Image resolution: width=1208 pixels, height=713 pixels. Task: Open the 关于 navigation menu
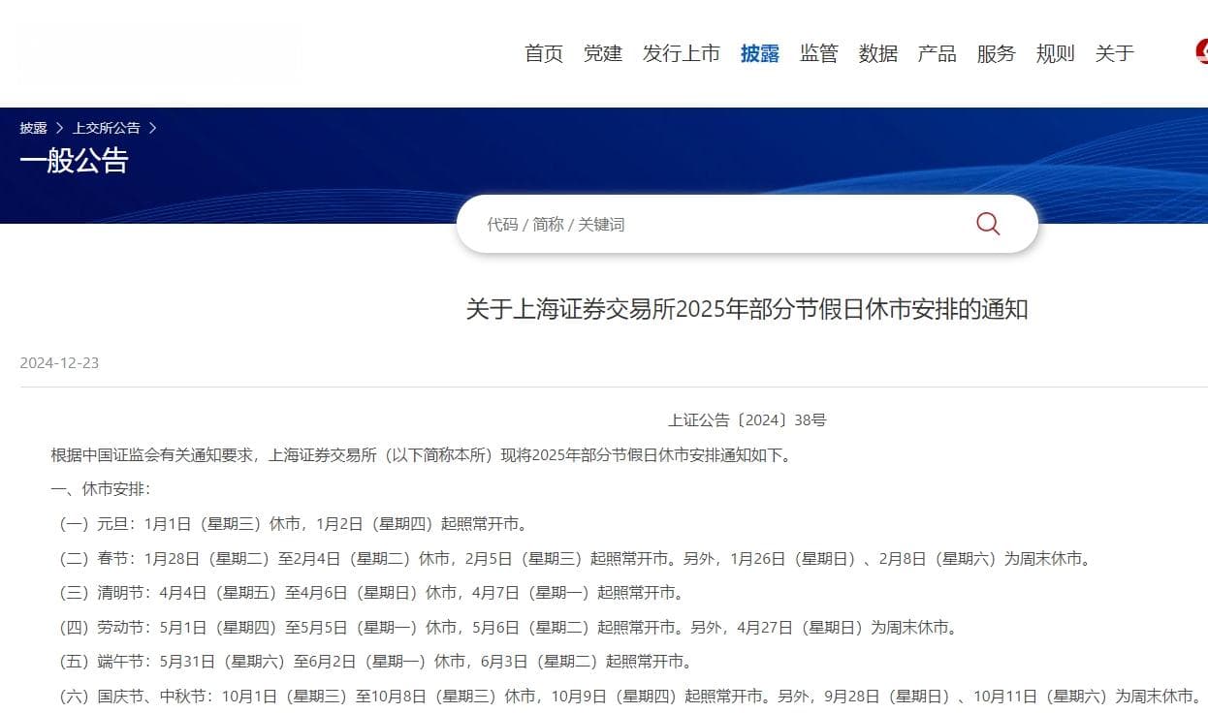click(1115, 53)
